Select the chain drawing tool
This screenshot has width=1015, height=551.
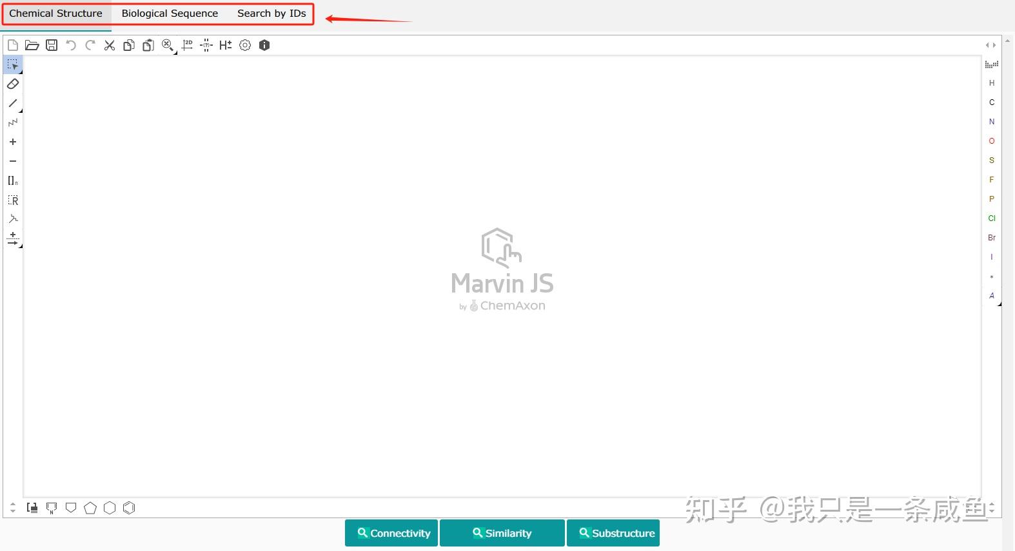pyautogui.click(x=13, y=122)
